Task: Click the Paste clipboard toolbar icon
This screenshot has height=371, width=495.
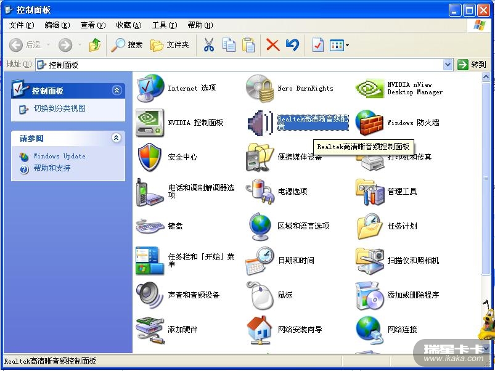Action: coord(248,45)
